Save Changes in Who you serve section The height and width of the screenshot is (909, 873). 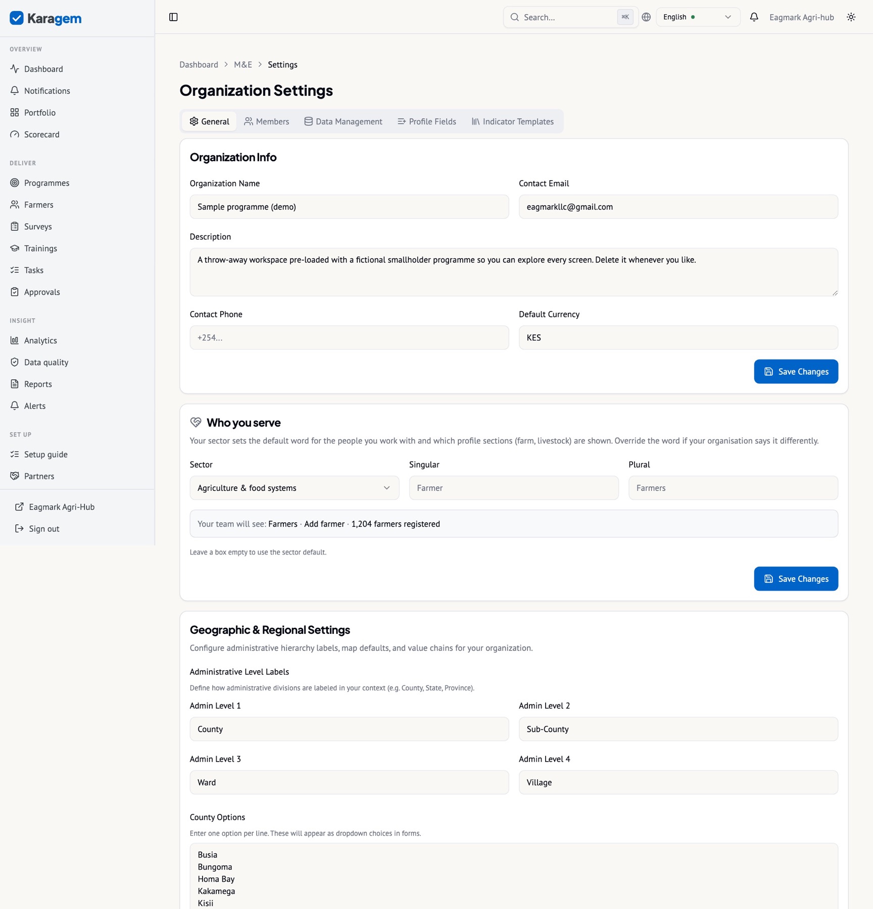point(796,579)
